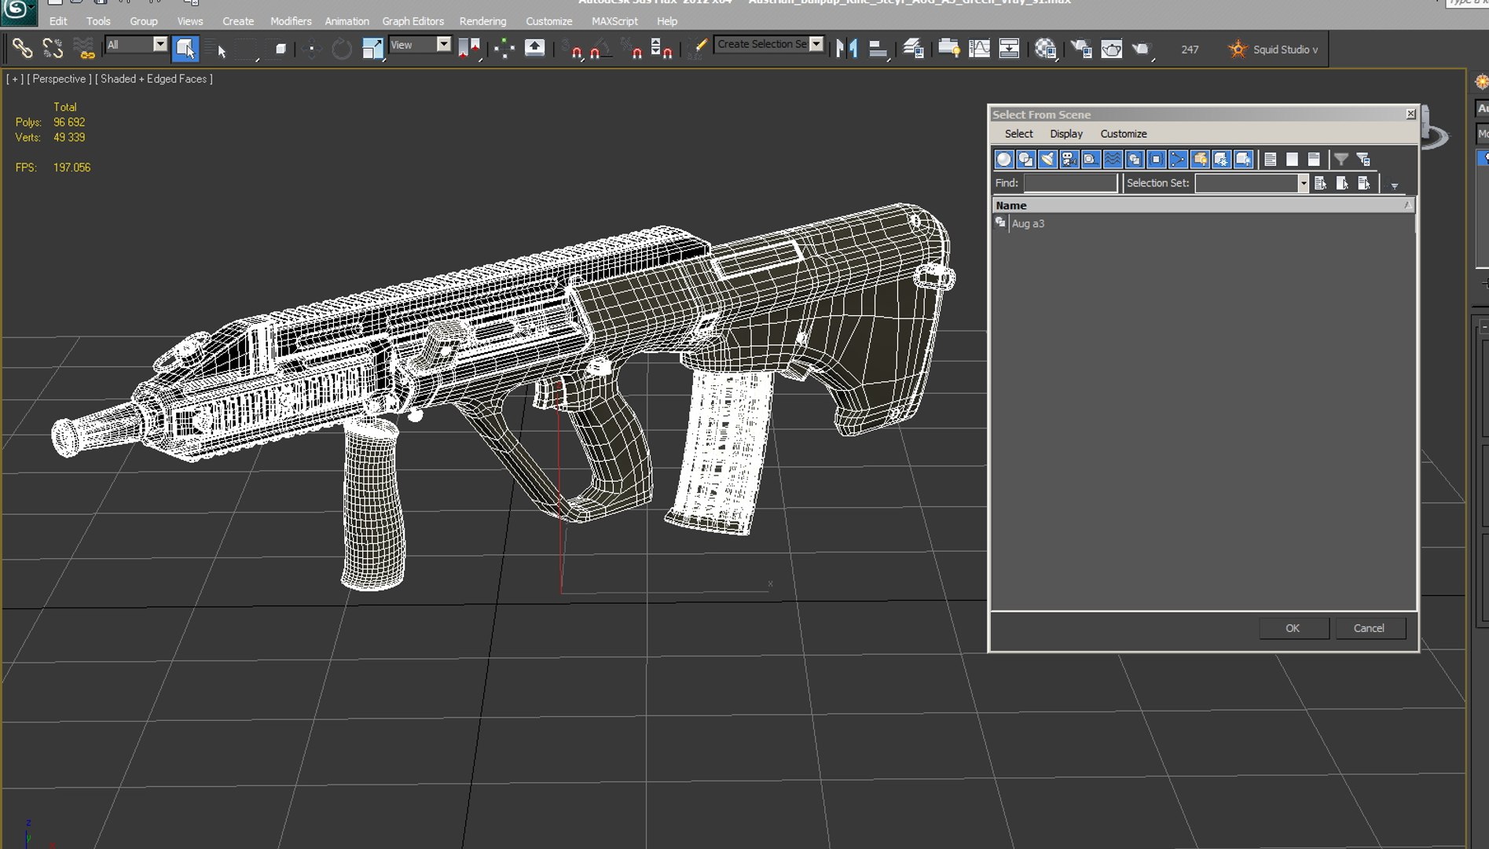Toggle Display Space Warps filter
This screenshot has width=1489, height=849.
click(1113, 160)
